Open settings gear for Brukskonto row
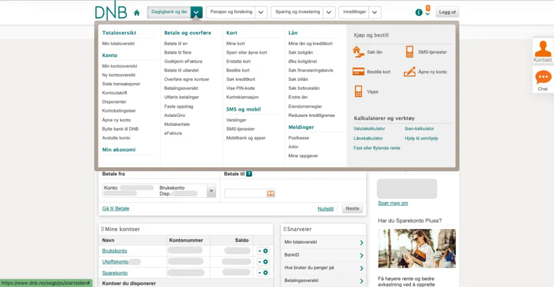554x287 pixels. click(x=265, y=251)
